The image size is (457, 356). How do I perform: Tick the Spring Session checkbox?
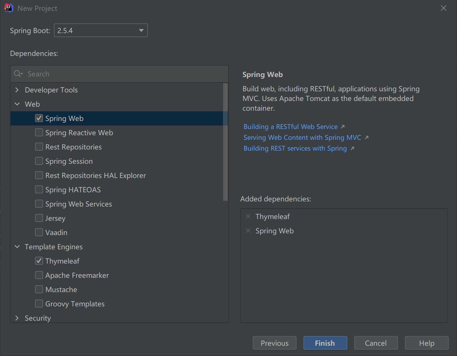[39, 161]
